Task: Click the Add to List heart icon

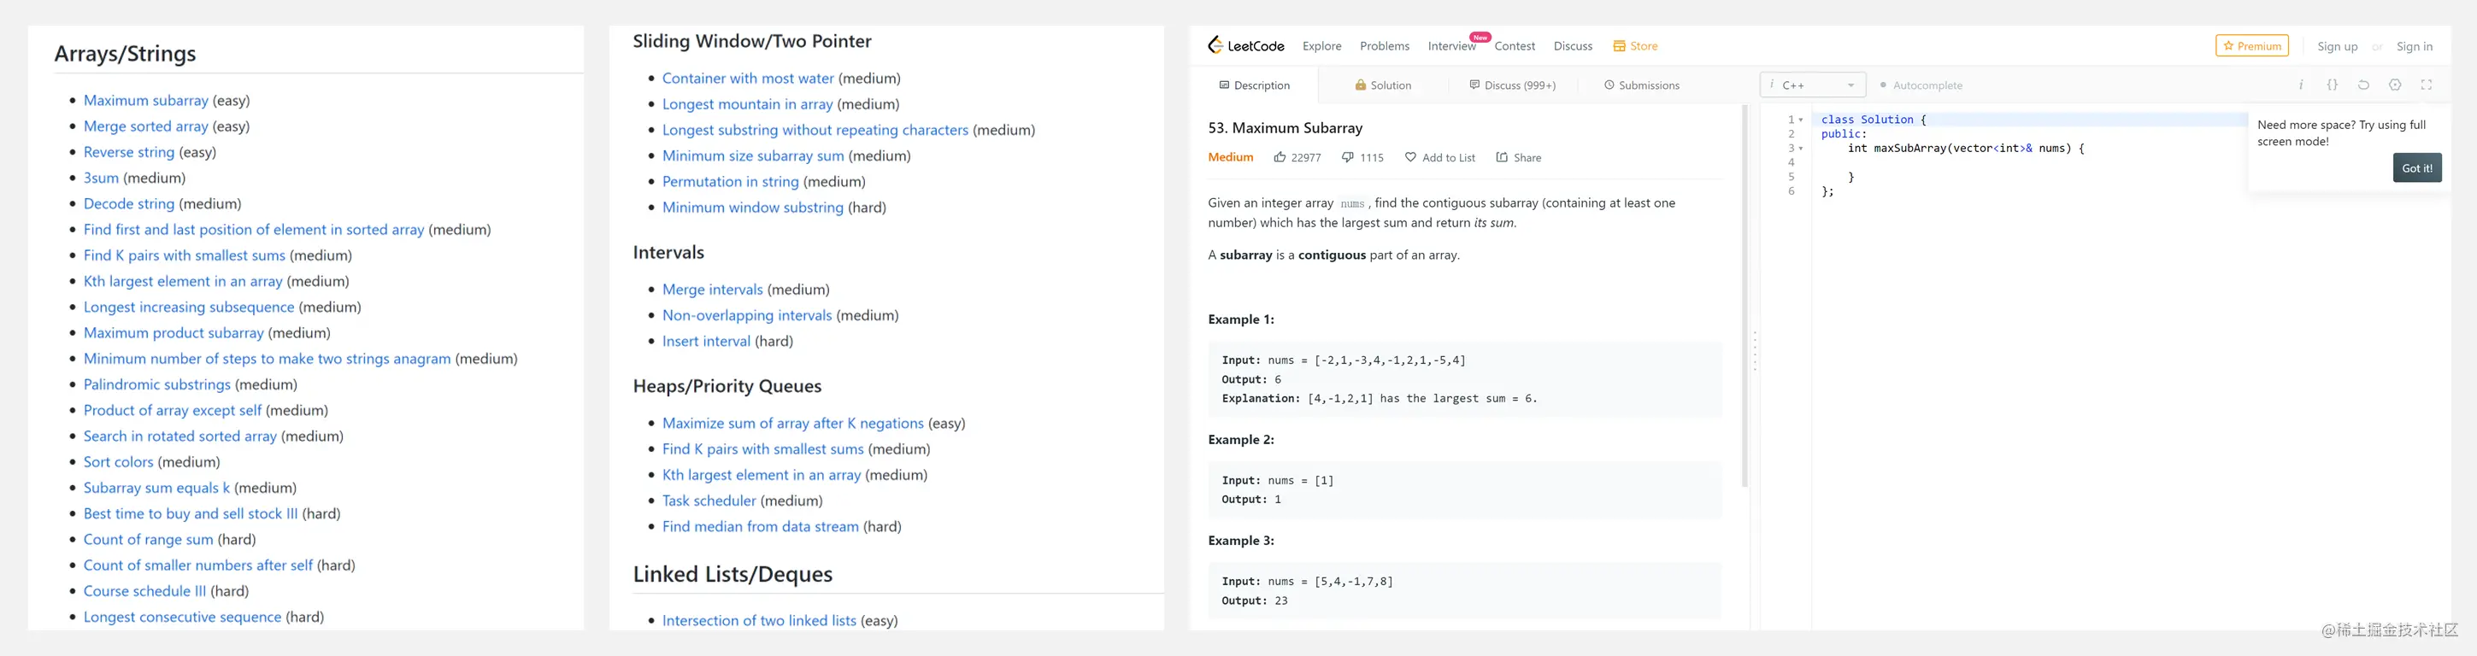Action: (x=1410, y=157)
